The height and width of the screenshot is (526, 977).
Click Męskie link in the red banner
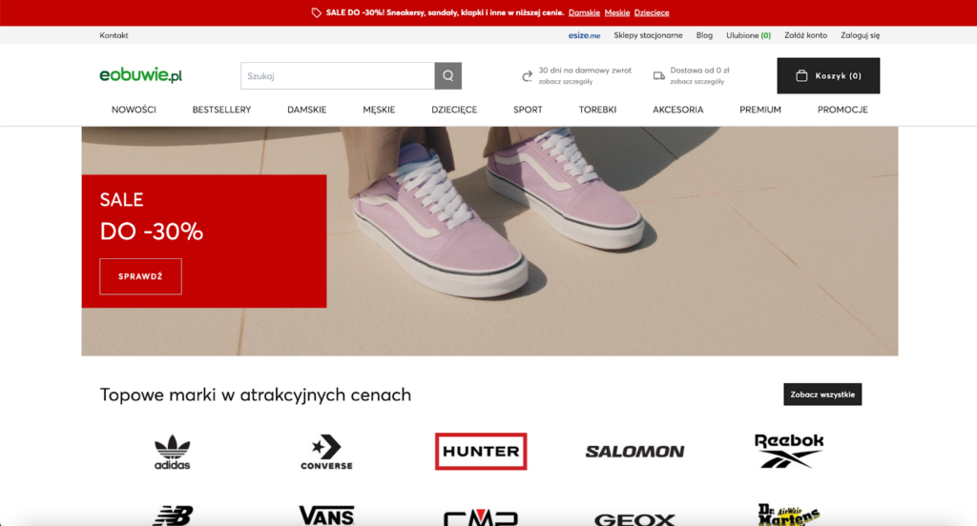[x=617, y=12]
